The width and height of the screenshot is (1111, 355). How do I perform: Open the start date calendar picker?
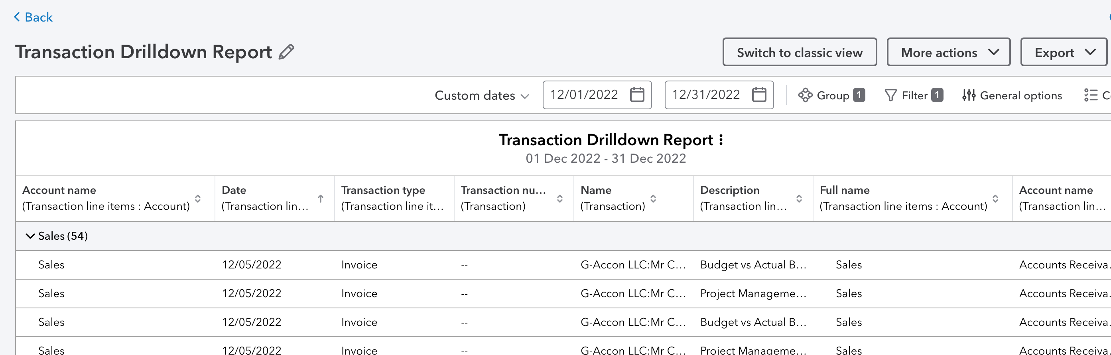(636, 95)
